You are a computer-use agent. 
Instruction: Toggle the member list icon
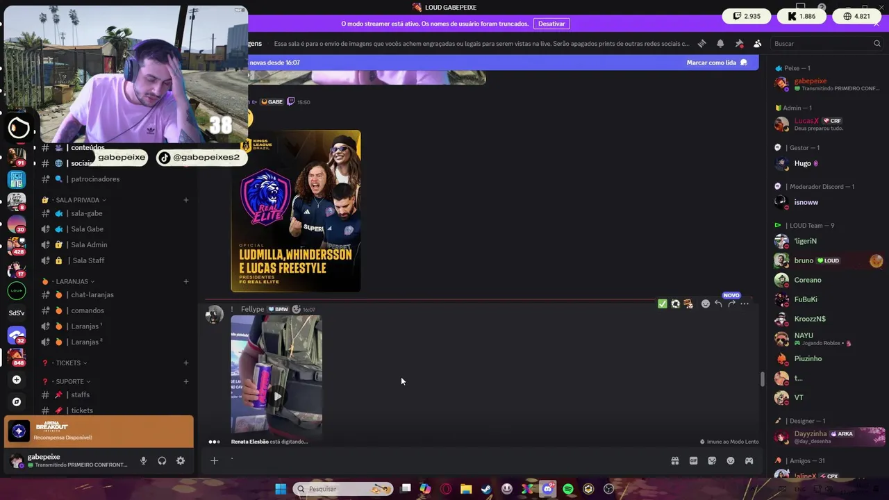coord(758,43)
